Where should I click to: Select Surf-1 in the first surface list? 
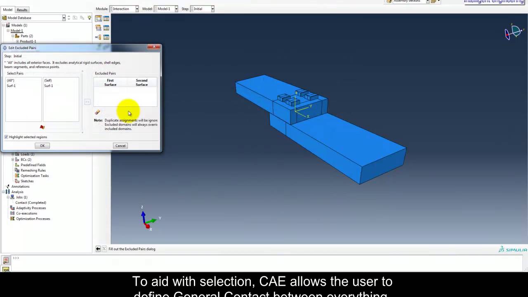[11, 86]
